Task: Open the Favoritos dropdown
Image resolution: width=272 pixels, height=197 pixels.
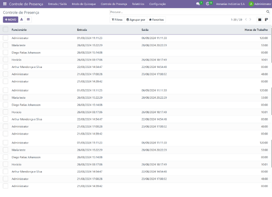Action: point(156,20)
